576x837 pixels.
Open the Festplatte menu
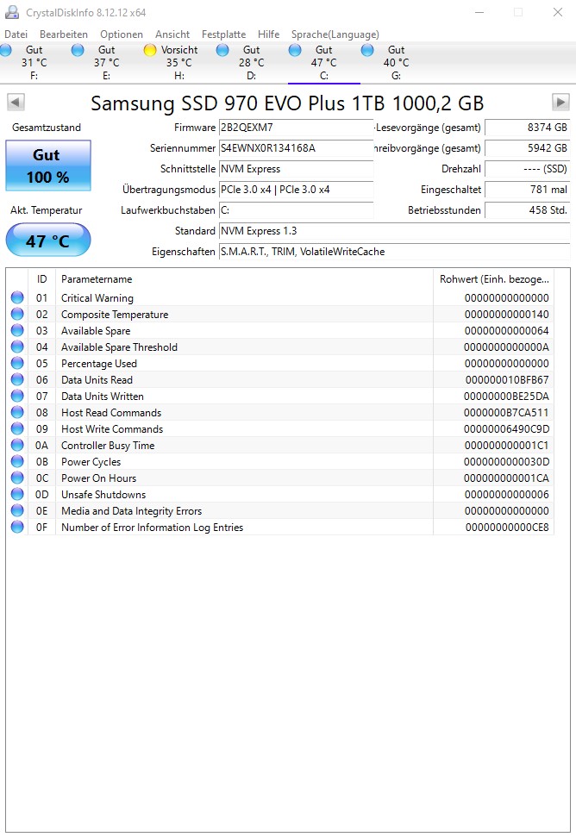coord(223,34)
